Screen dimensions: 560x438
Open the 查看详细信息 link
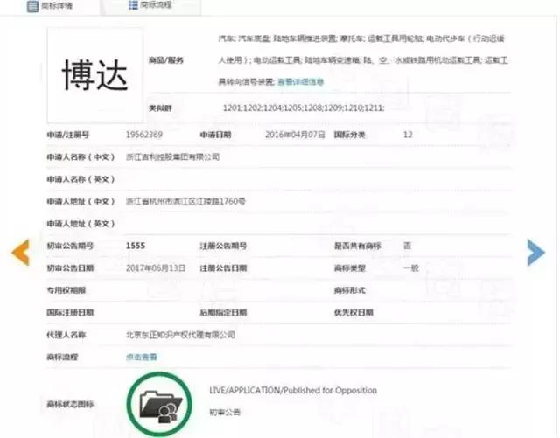pos(301,82)
